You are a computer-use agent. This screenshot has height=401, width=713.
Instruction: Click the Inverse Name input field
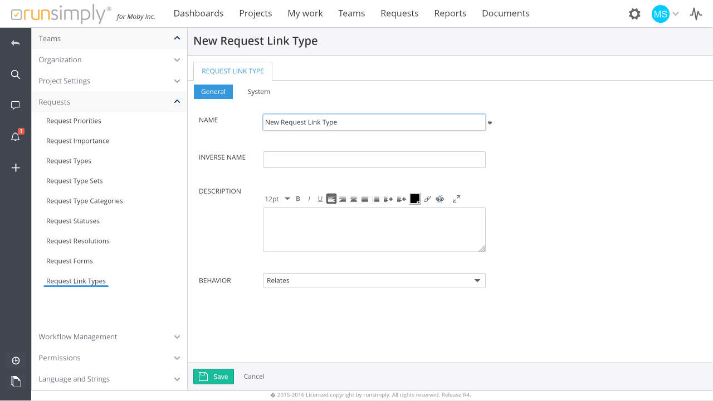tap(374, 160)
